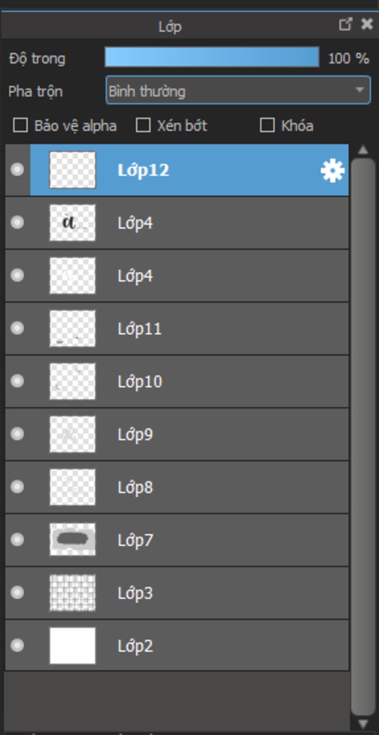
Task: Tick the Khóa lock checkbox
Action: tap(267, 125)
